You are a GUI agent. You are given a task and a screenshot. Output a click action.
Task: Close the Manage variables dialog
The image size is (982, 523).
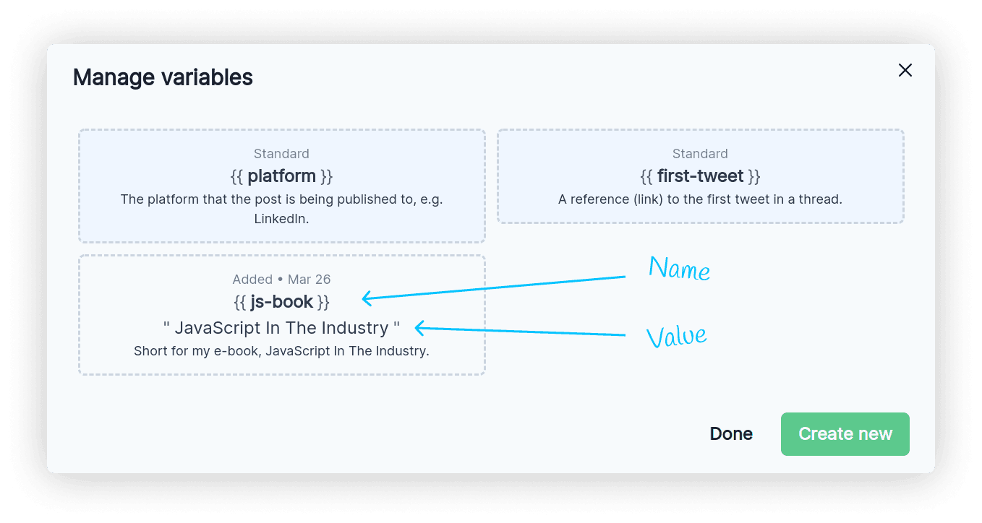tap(905, 70)
